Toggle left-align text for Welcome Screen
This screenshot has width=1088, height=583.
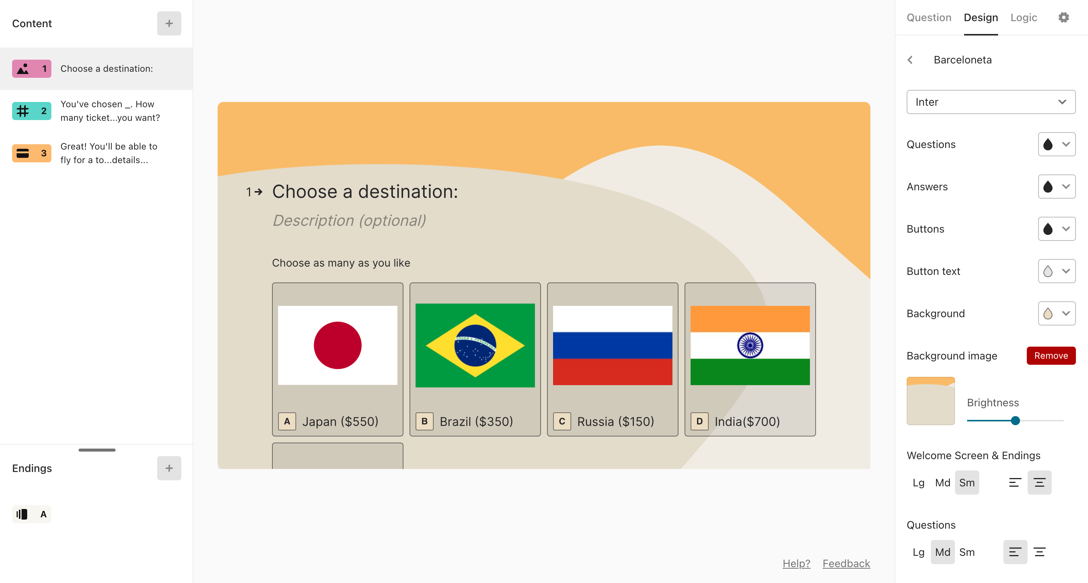click(x=1014, y=482)
